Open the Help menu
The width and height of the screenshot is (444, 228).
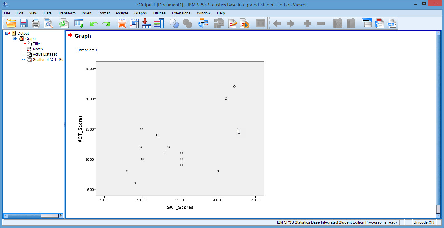pos(221,13)
